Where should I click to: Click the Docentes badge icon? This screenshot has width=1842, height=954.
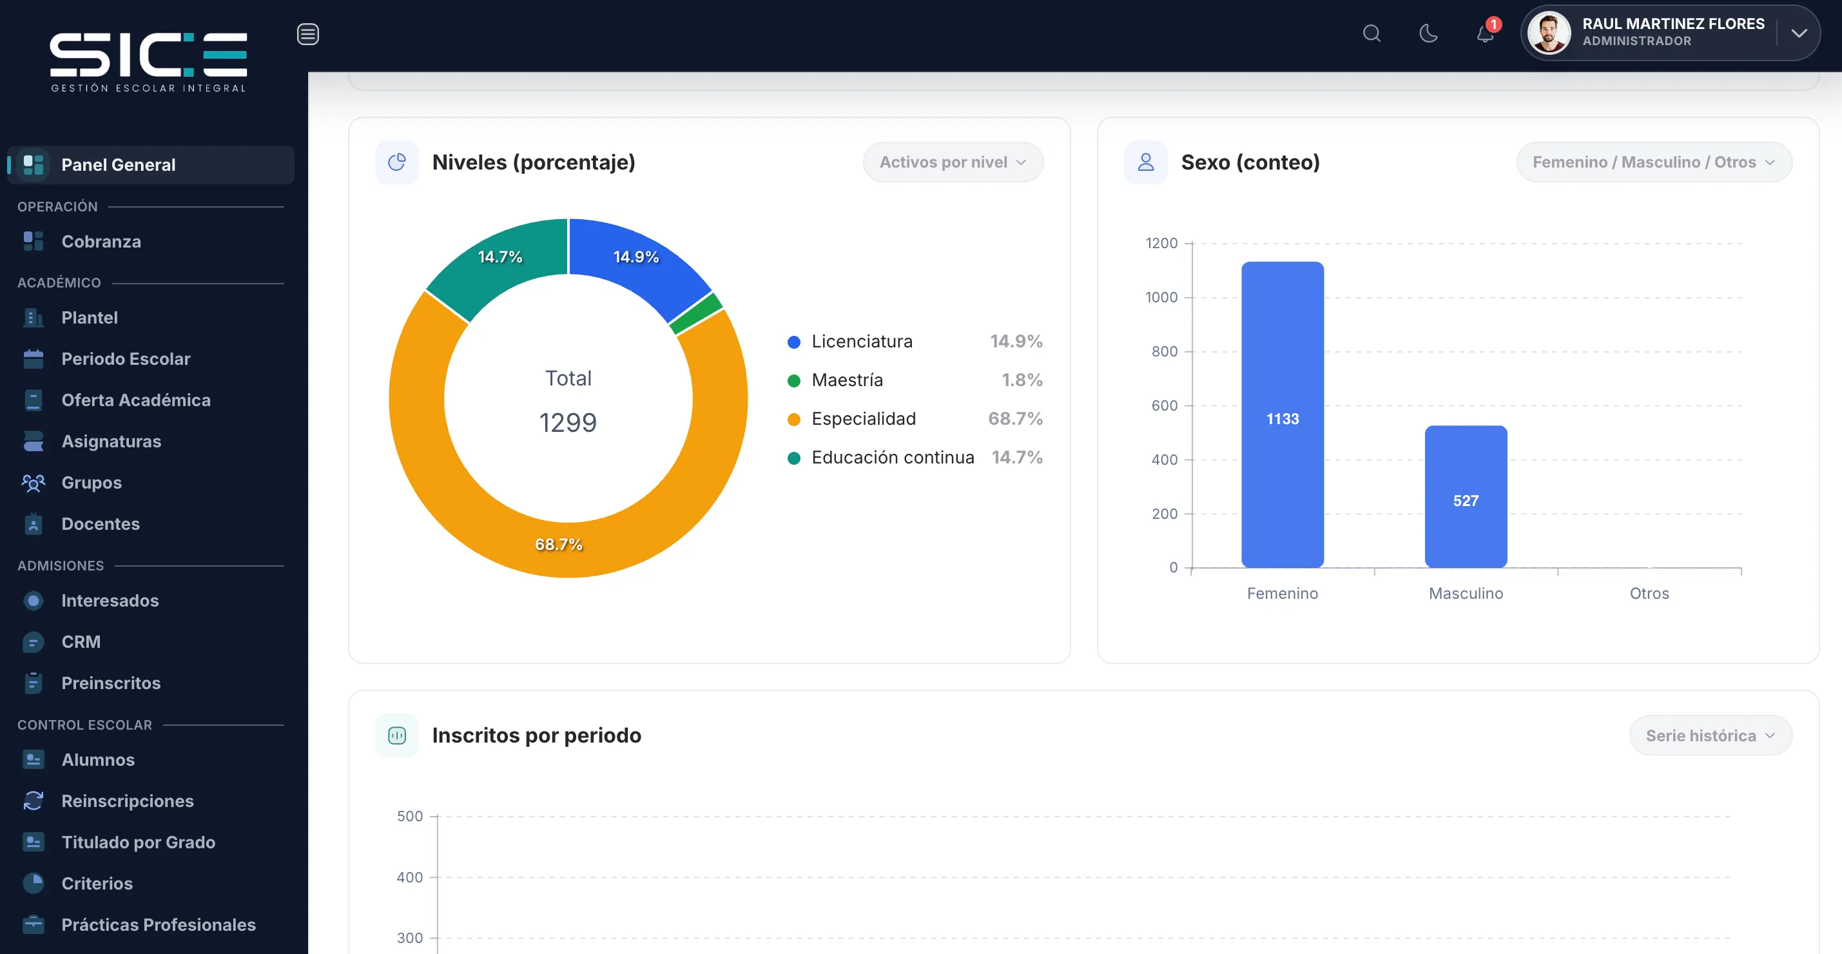[x=33, y=524]
